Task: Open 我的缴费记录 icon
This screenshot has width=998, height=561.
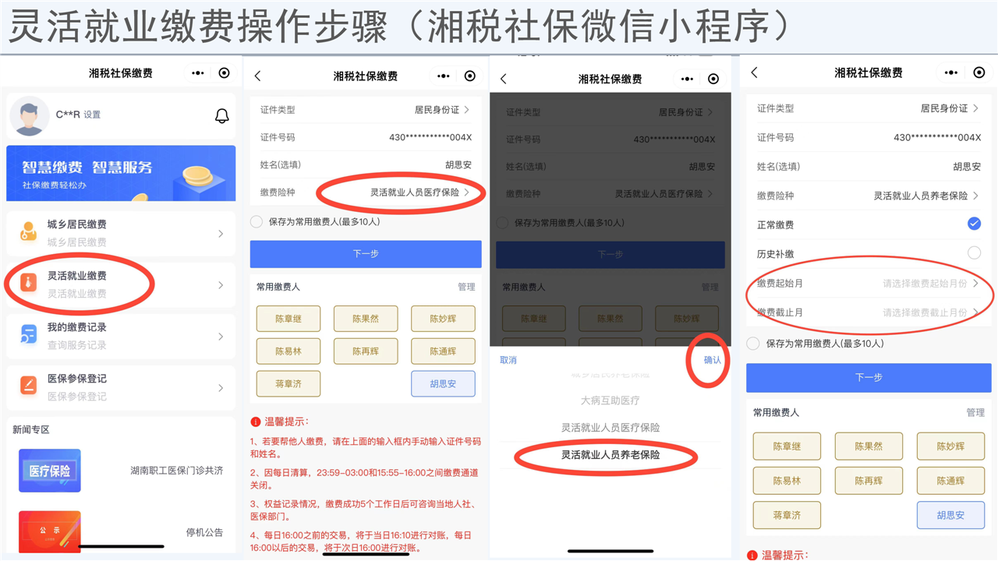Action: pos(28,336)
